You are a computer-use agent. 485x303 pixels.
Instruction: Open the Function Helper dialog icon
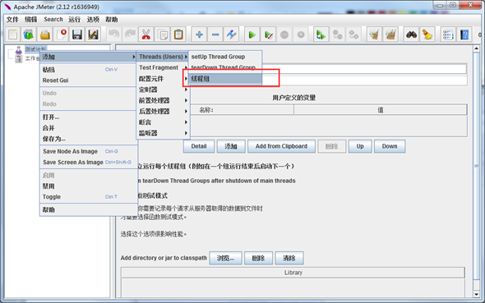coord(448,34)
